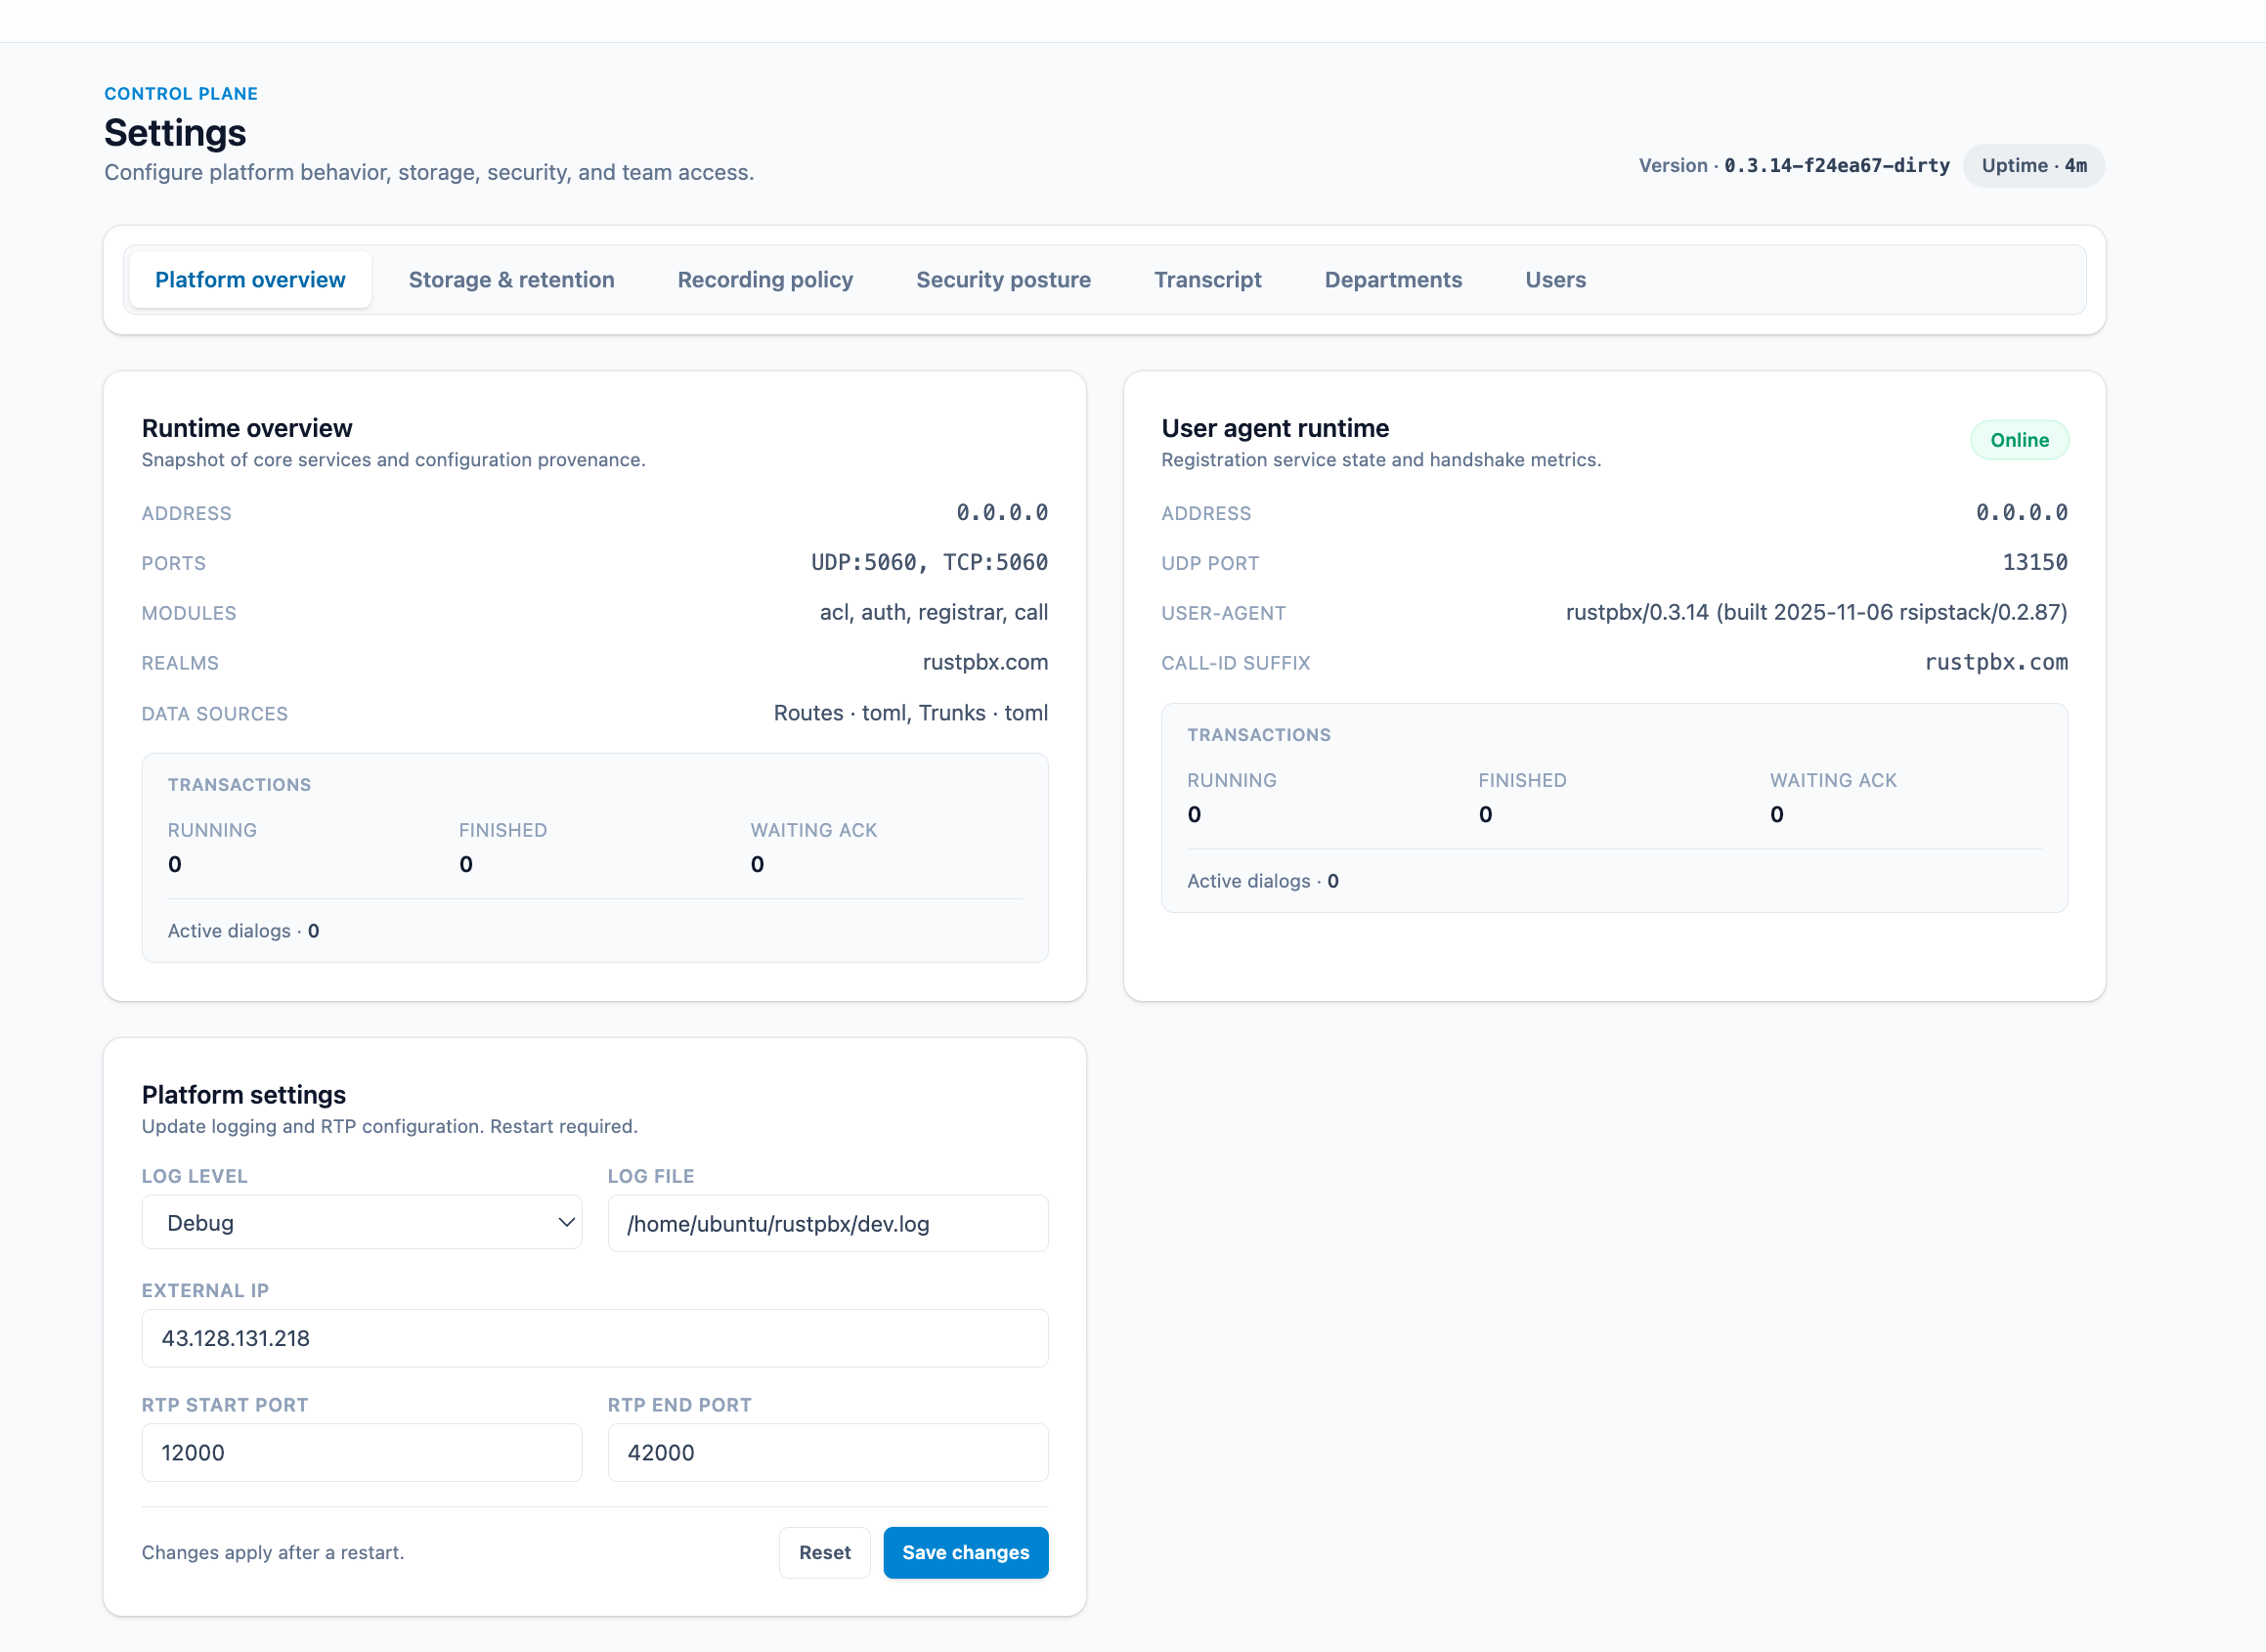Edit the RTP End Port field
2266x1652 pixels.
[x=827, y=1452]
